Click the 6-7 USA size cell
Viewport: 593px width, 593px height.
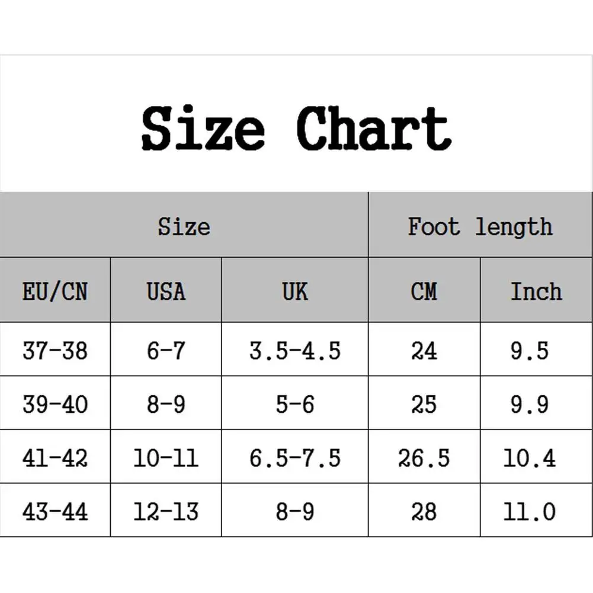pos(166,351)
